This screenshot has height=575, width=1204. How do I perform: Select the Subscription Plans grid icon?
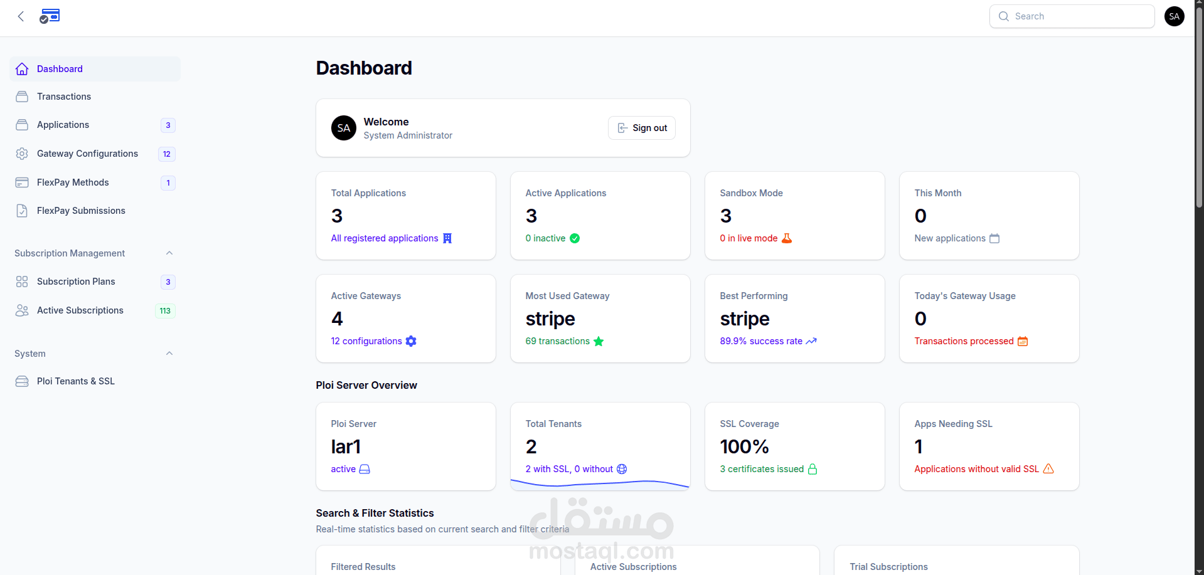click(22, 282)
